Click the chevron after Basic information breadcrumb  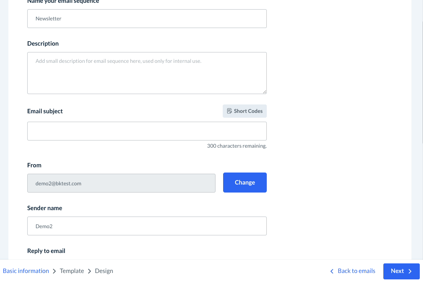pyautogui.click(x=54, y=271)
